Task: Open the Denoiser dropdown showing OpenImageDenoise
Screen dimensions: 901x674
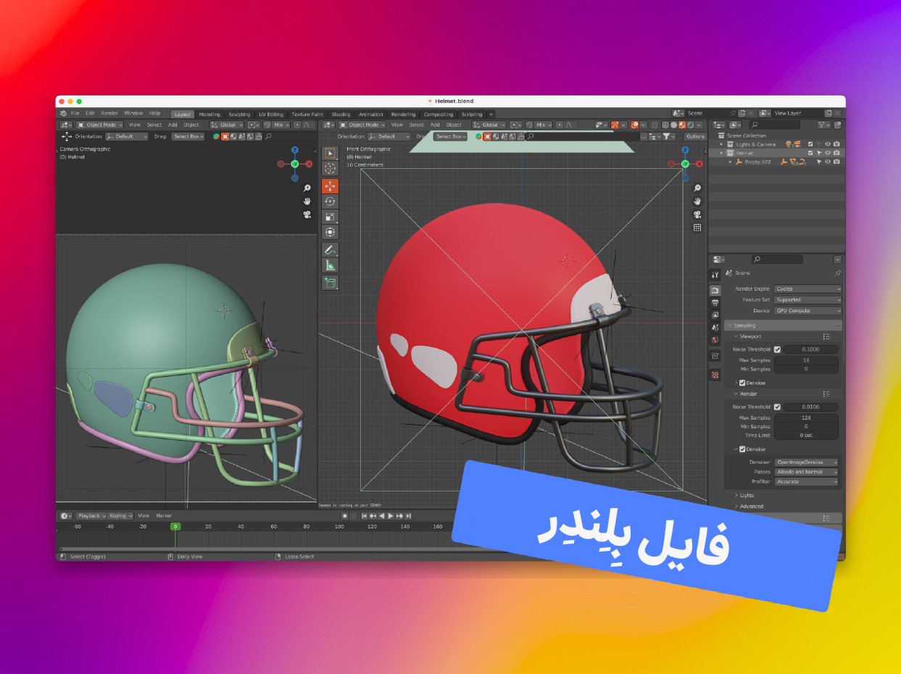Action: point(806,462)
